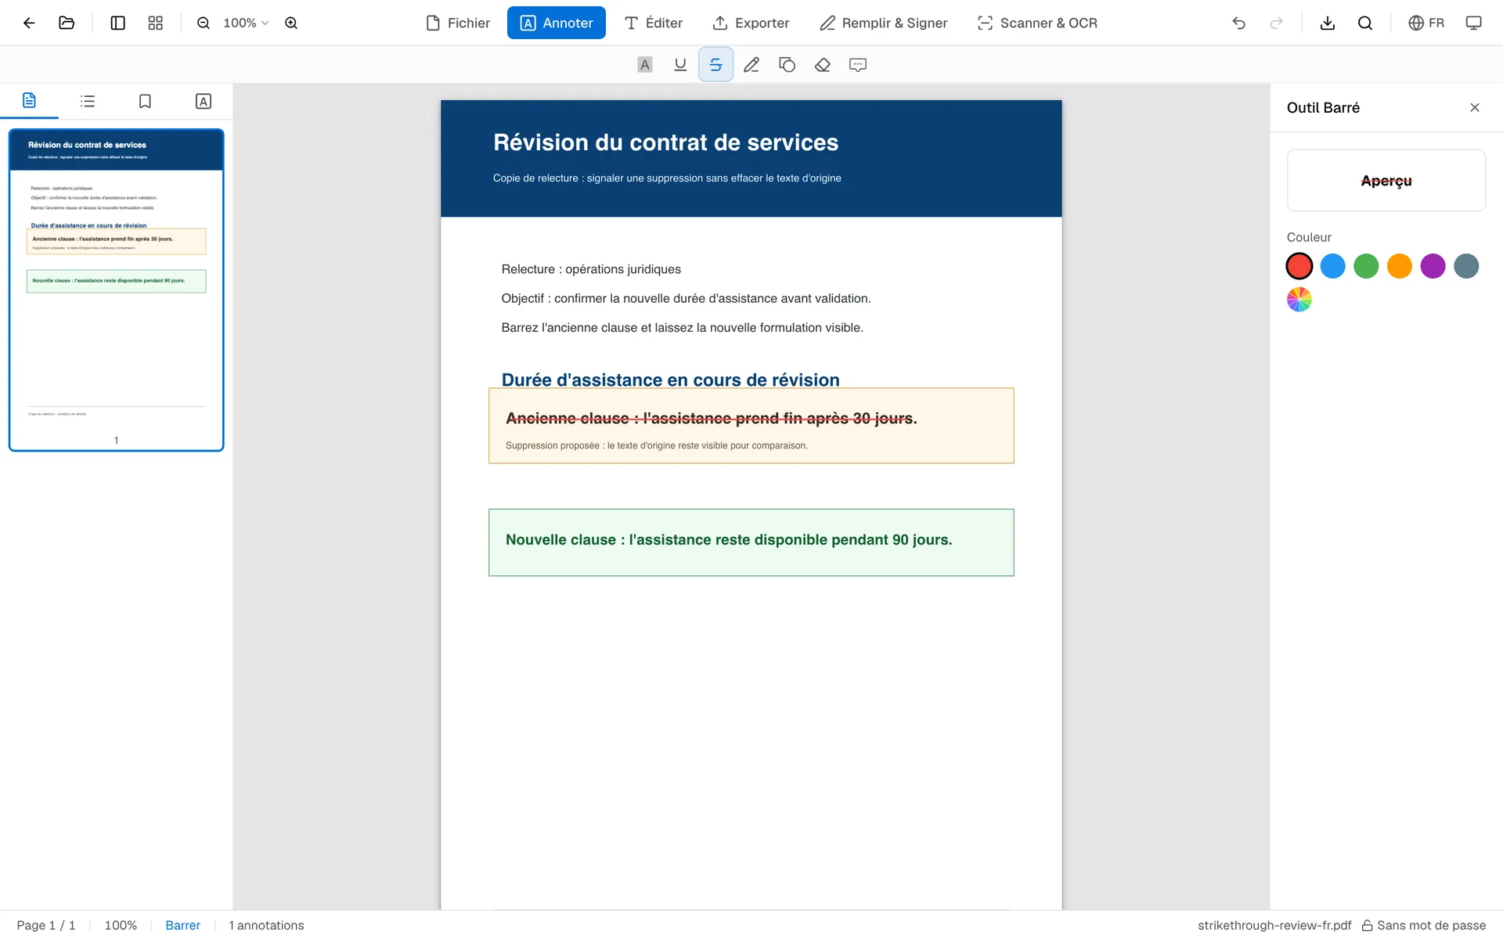Select the Annoter tab
Screen dimensions: 1503x939
[x=557, y=23]
